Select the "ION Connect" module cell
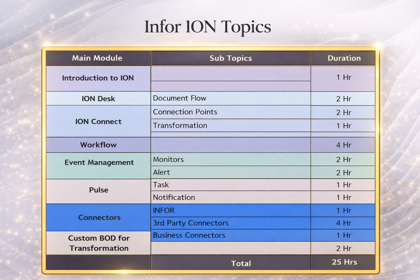The image size is (420, 280). (98, 121)
